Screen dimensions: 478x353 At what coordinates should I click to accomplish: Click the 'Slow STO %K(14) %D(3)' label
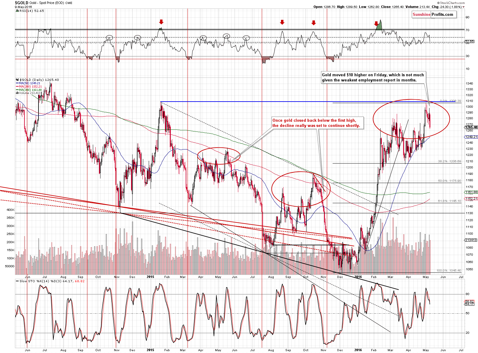click(x=41, y=281)
